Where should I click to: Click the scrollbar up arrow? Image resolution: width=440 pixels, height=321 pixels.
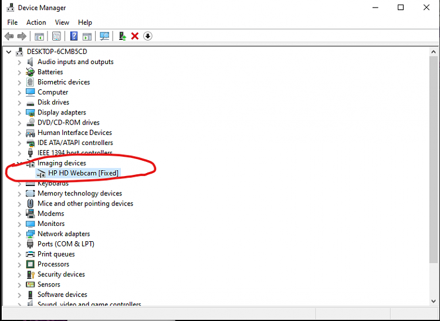(434, 52)
